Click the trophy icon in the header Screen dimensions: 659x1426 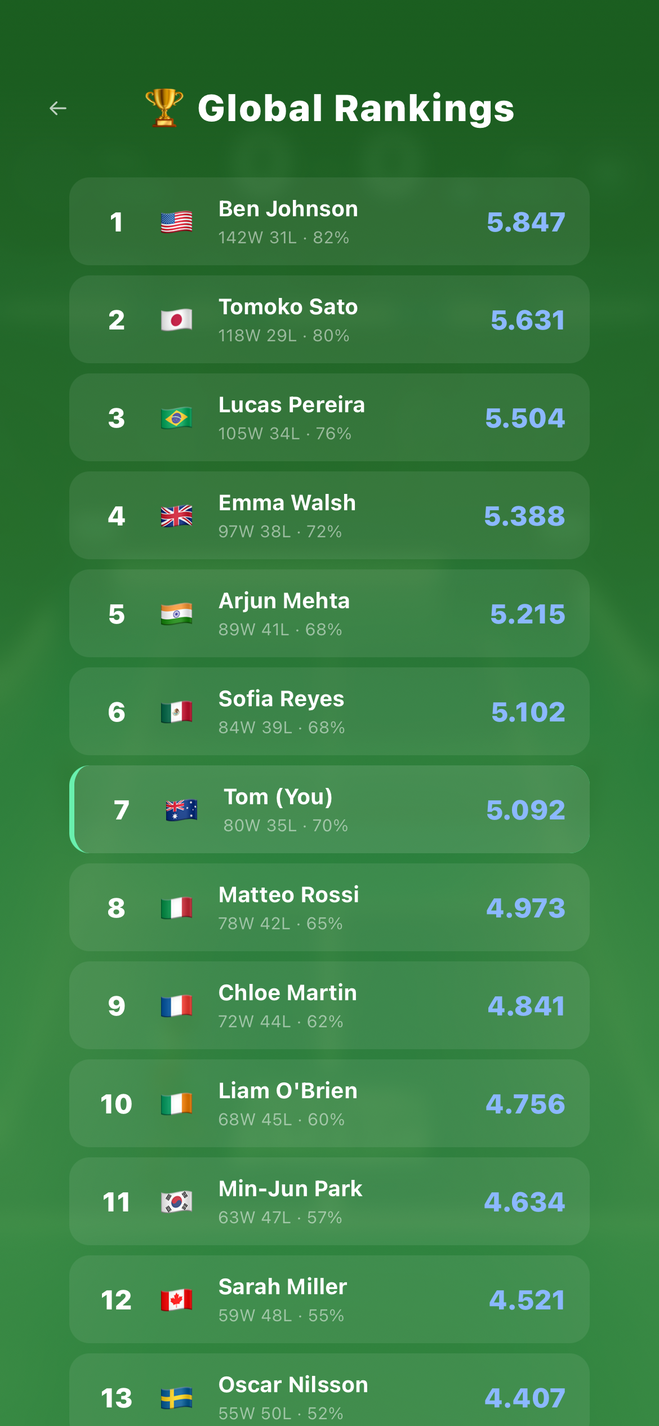pos(162,107)
